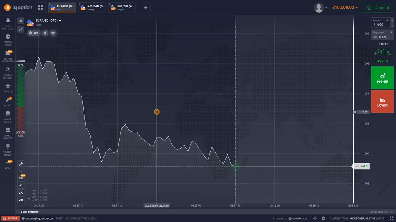Open the user profile avatar menu

click(320, 8)
